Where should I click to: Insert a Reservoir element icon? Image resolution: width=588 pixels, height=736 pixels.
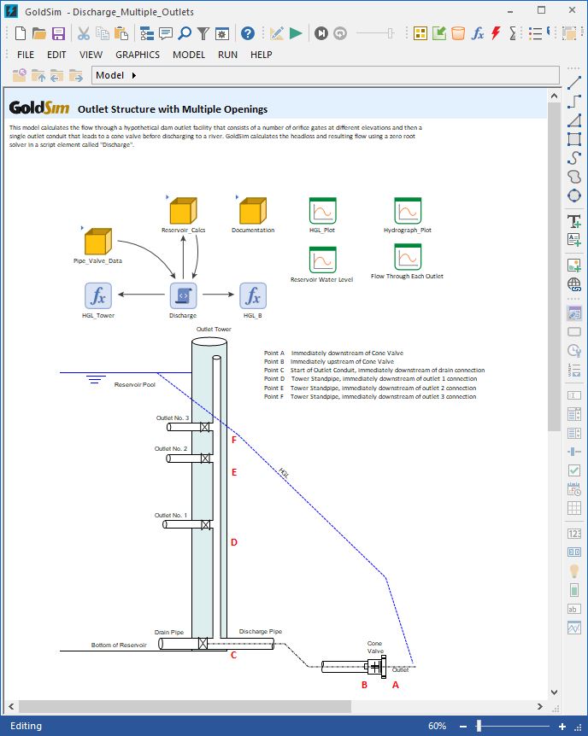(458, 33)
